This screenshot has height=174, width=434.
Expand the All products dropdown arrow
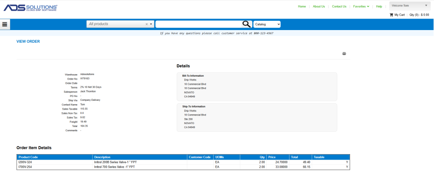[151, 25]
